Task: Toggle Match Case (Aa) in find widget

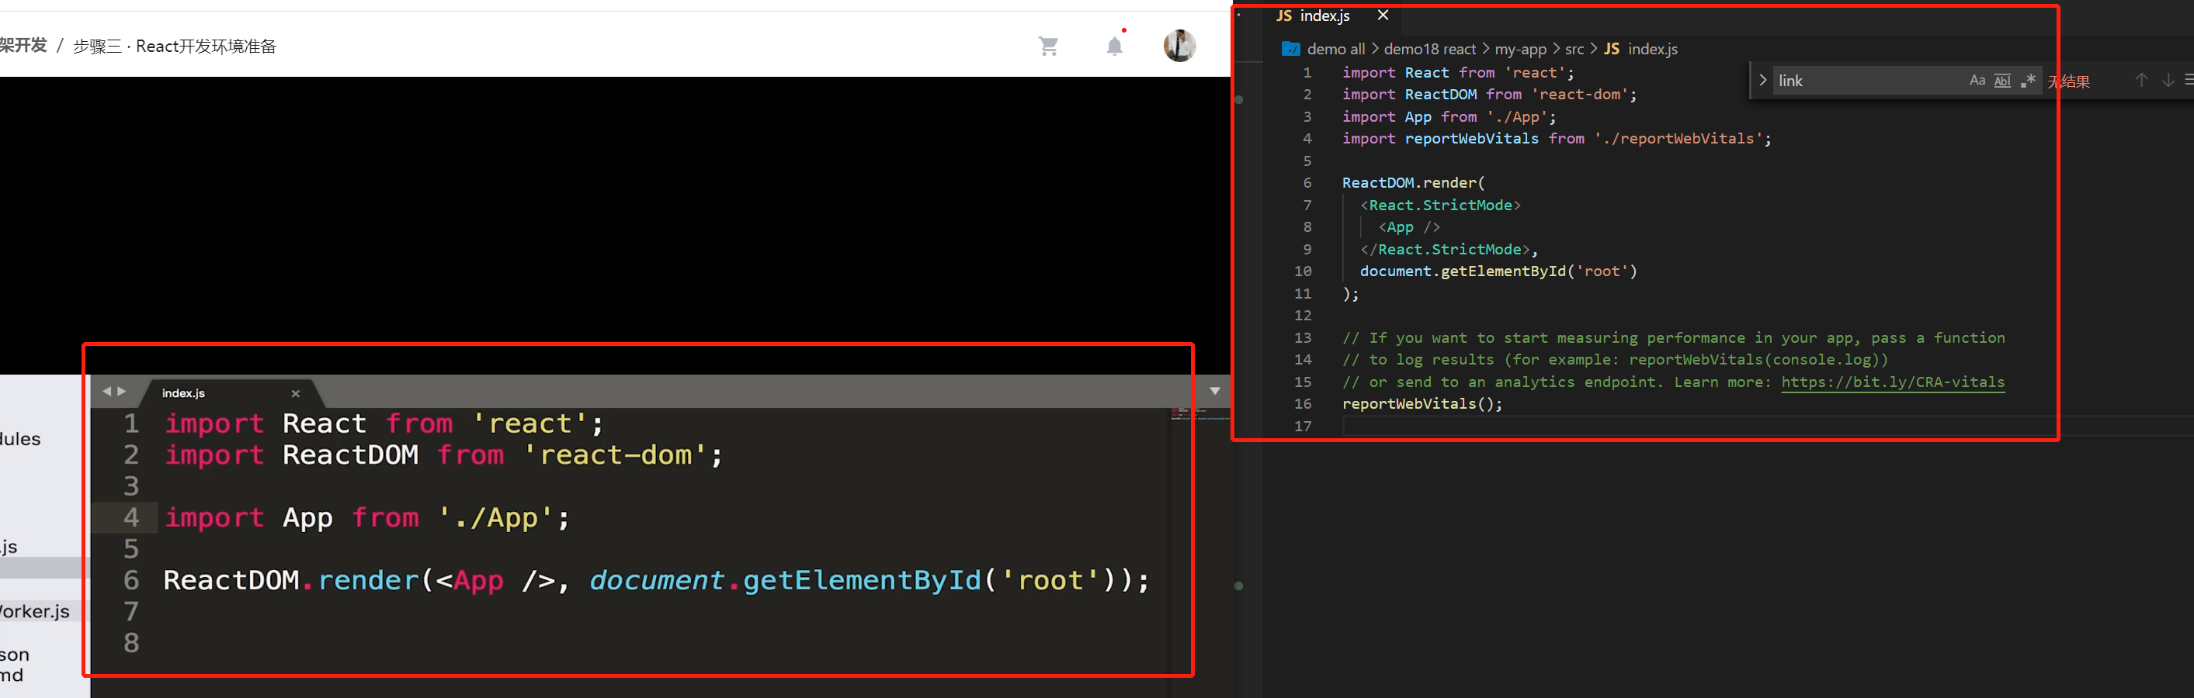Action: 1977,80
